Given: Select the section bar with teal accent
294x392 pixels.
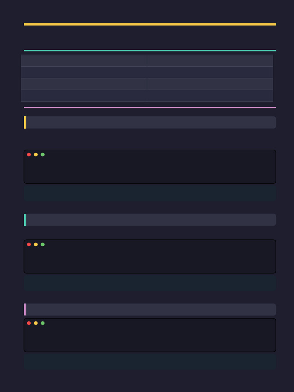Looking at the screenshot, I should [150, 220].
